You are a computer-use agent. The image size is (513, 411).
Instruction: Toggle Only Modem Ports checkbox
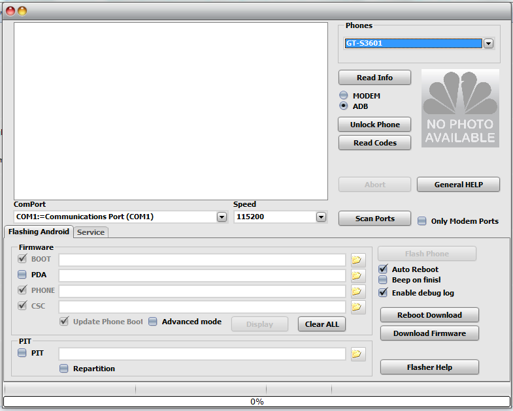[x=422, y=221]
